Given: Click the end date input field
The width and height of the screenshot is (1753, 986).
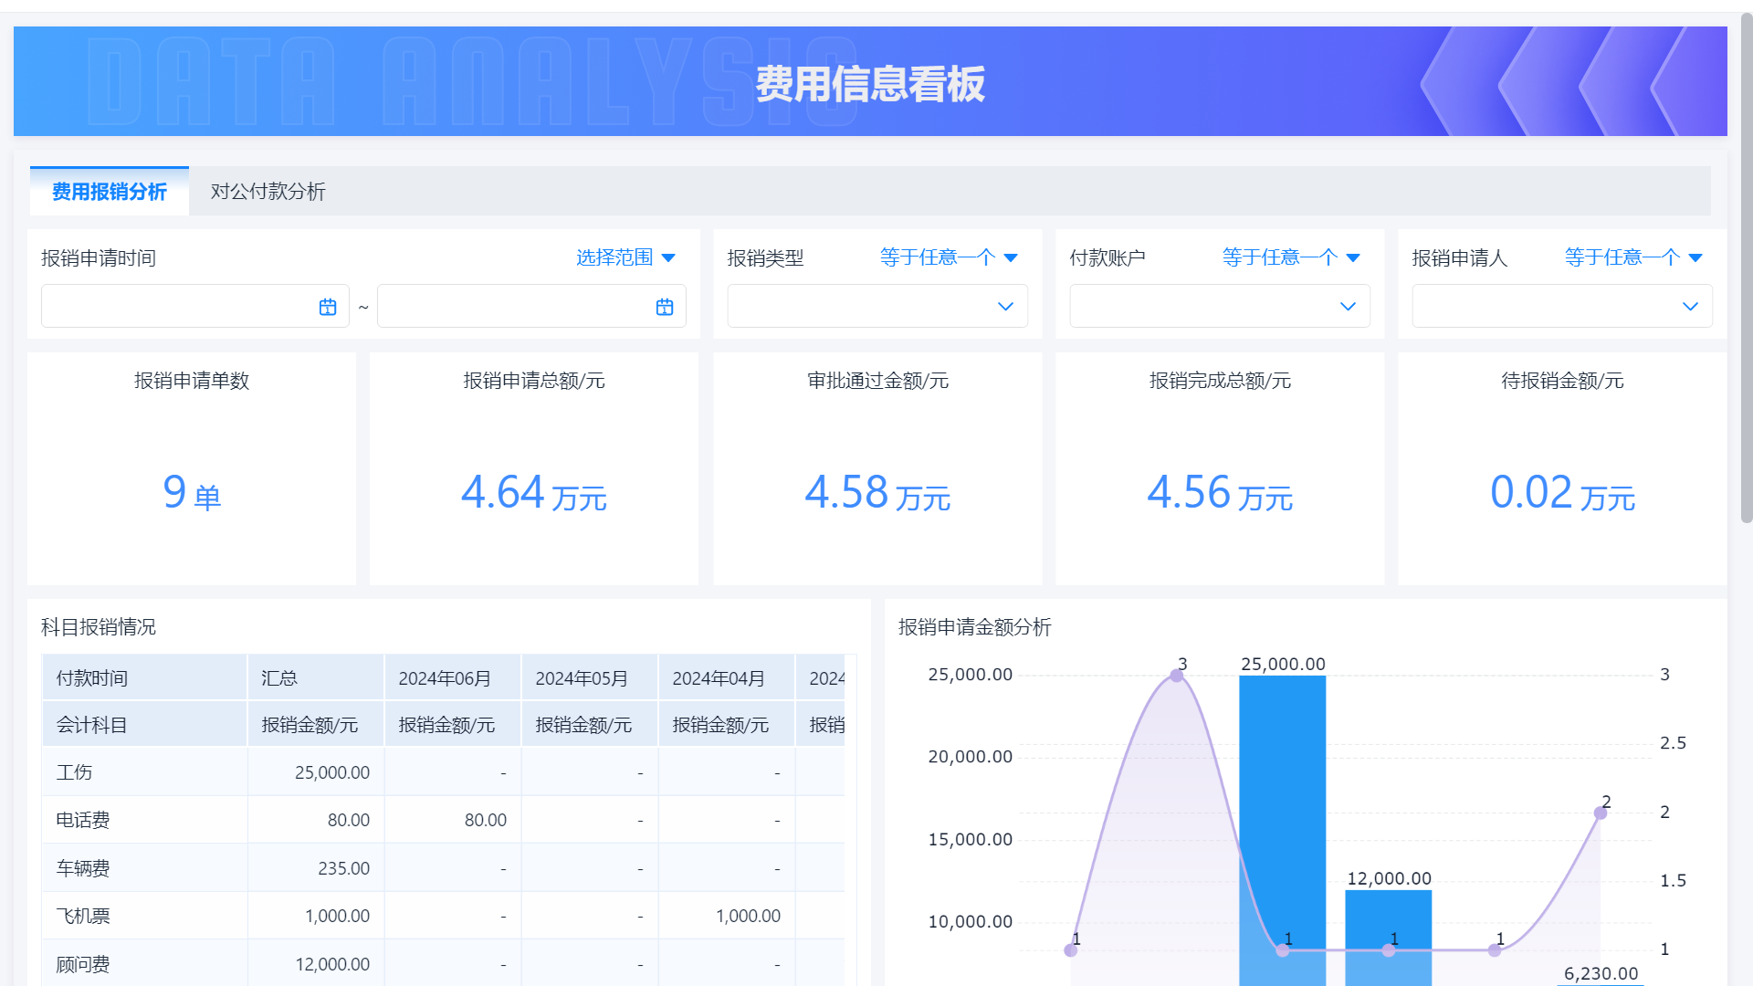Looking at the screenshot, I should (516, 307).
